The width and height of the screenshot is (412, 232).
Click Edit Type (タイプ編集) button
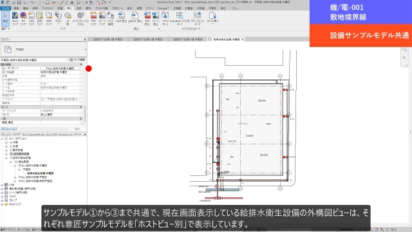coord(77,60)
